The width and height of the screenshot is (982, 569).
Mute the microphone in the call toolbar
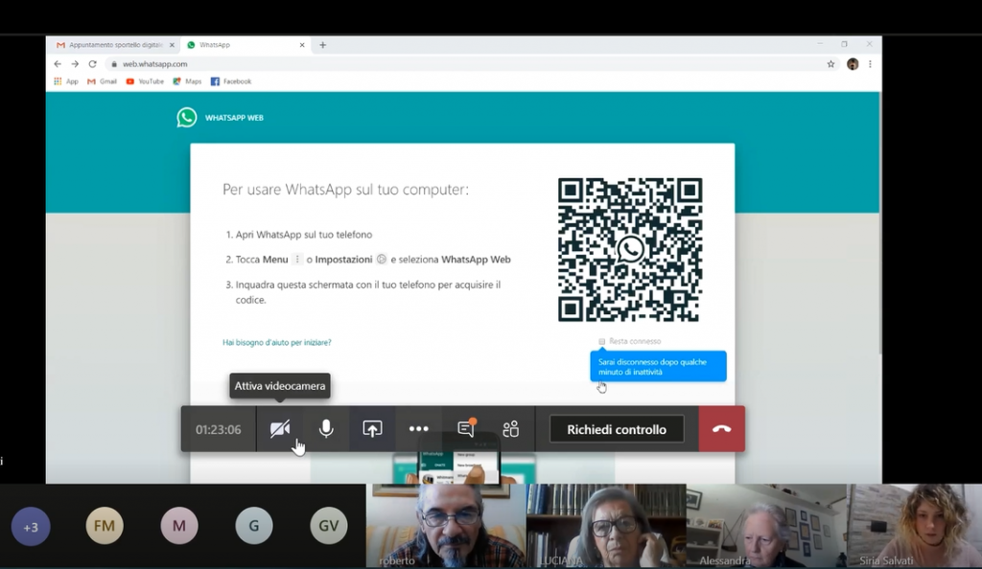(326, 429)
